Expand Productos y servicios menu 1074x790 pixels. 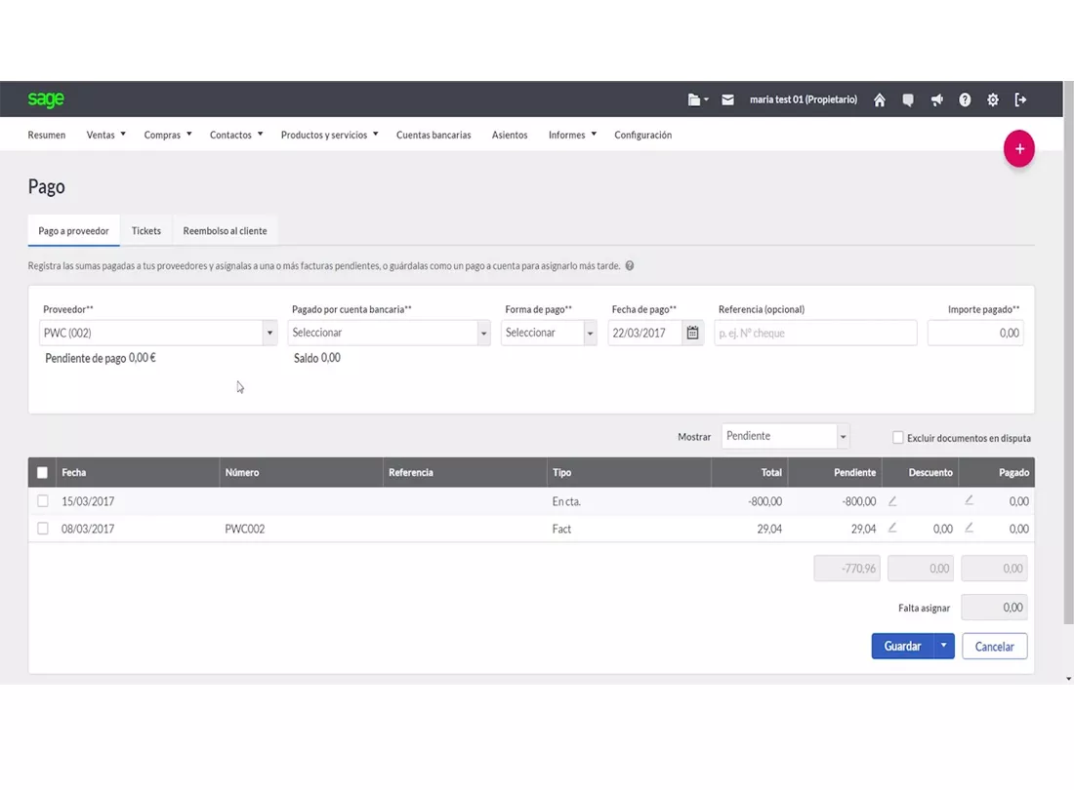329,135
